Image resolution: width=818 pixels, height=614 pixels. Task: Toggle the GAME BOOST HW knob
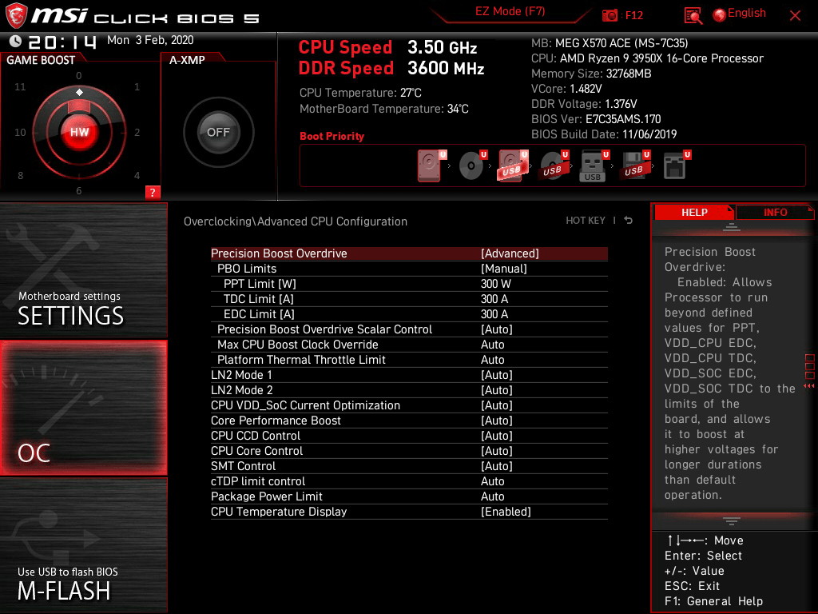[79, 132]
